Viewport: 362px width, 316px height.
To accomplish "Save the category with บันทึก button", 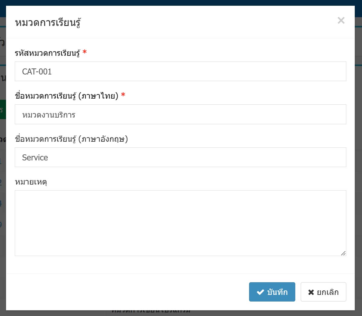I will 272,292.
